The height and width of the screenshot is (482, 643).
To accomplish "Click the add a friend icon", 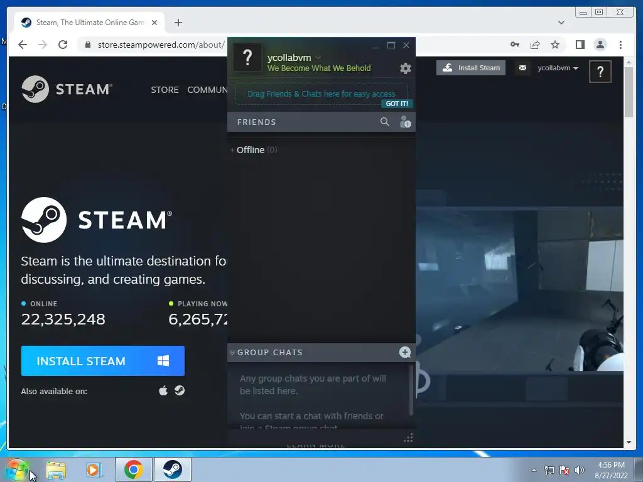I will click(405, 122).
